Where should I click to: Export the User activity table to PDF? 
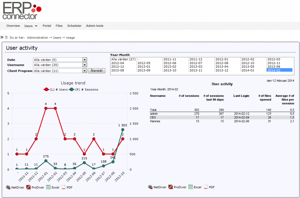(206, 187)
